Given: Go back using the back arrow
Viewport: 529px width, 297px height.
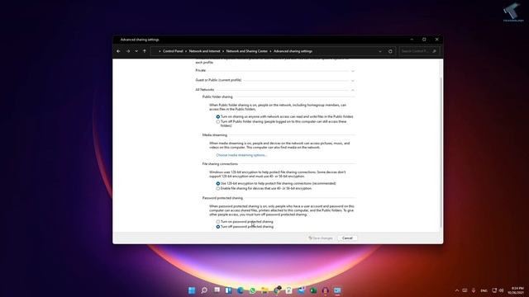Looking at the screenshot, I should click(118, 51).
